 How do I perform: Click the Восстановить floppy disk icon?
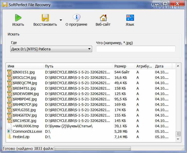pos(45,18)
